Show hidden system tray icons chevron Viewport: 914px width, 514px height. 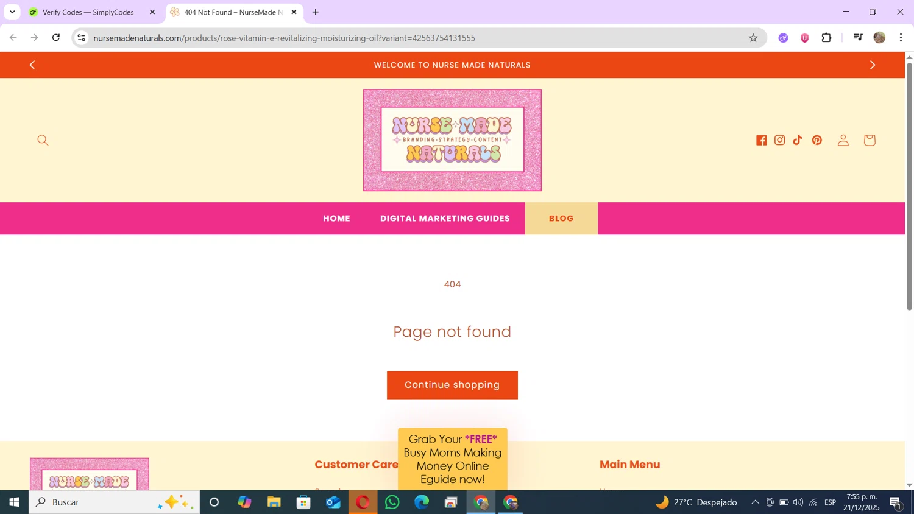755,502
